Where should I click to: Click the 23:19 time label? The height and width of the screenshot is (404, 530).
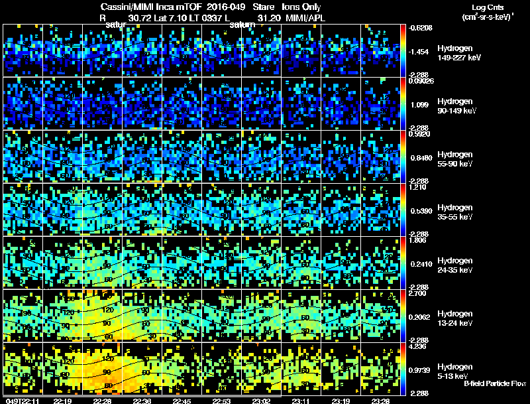[341, 401]
